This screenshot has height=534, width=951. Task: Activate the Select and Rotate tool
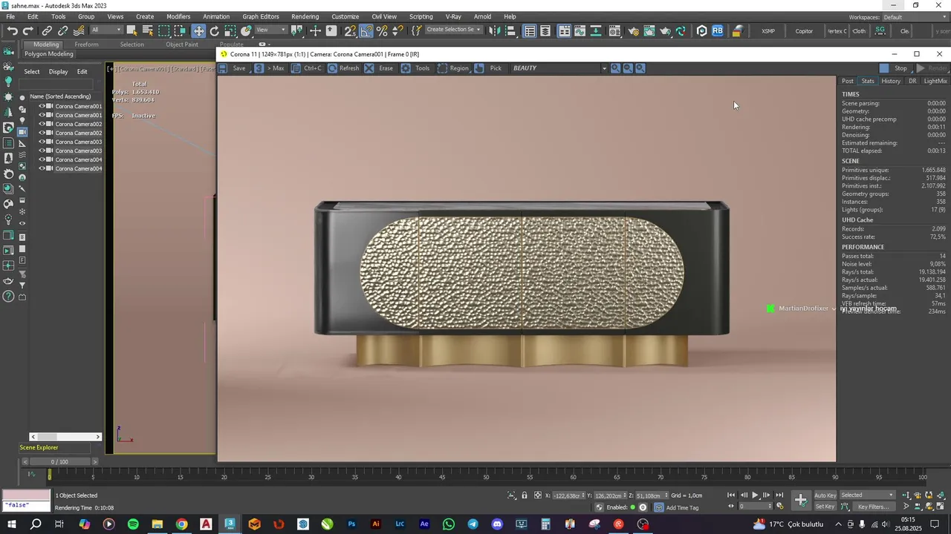pyautogui.click(x=214, y=30)
